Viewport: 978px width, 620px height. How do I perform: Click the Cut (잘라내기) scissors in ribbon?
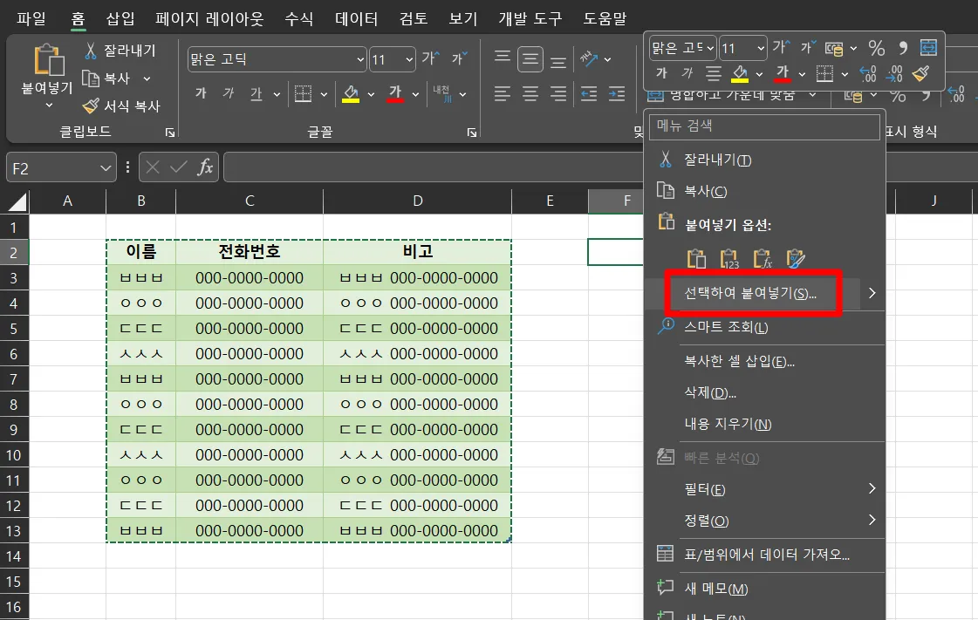(91, 51)
